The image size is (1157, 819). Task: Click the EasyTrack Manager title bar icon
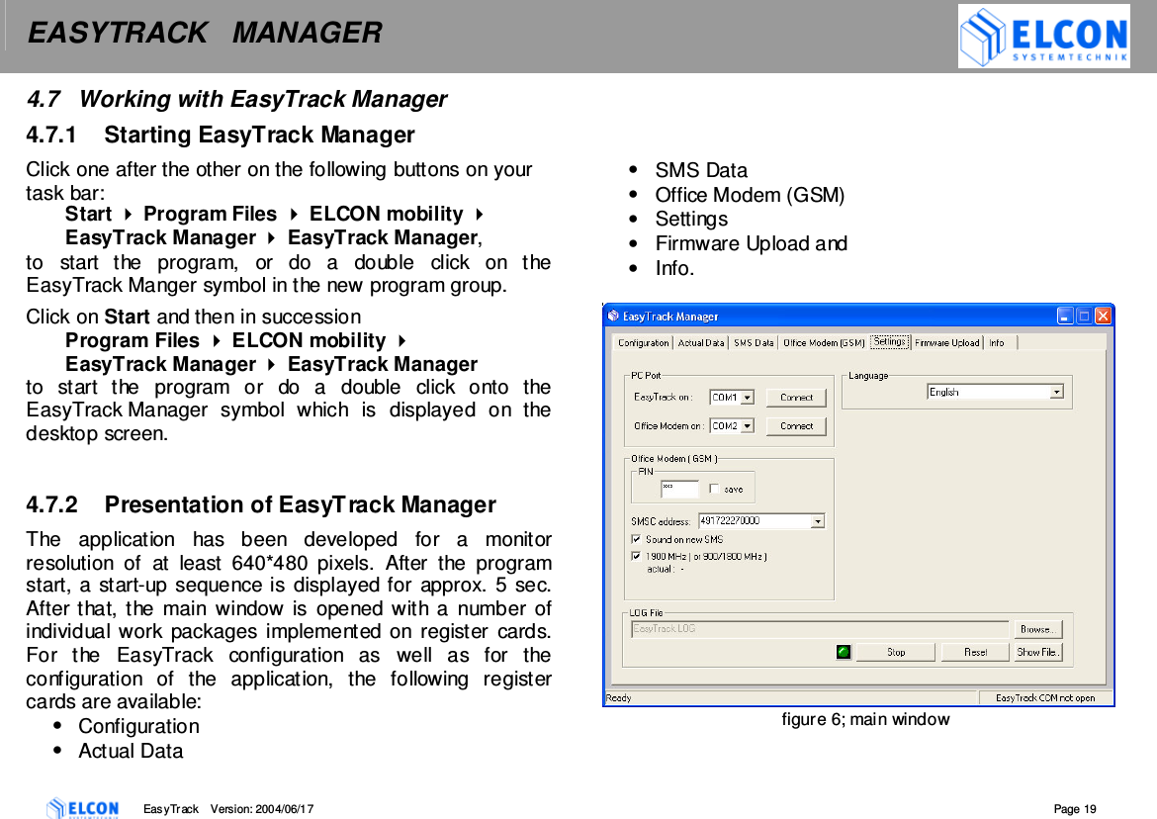click(613, 317)
